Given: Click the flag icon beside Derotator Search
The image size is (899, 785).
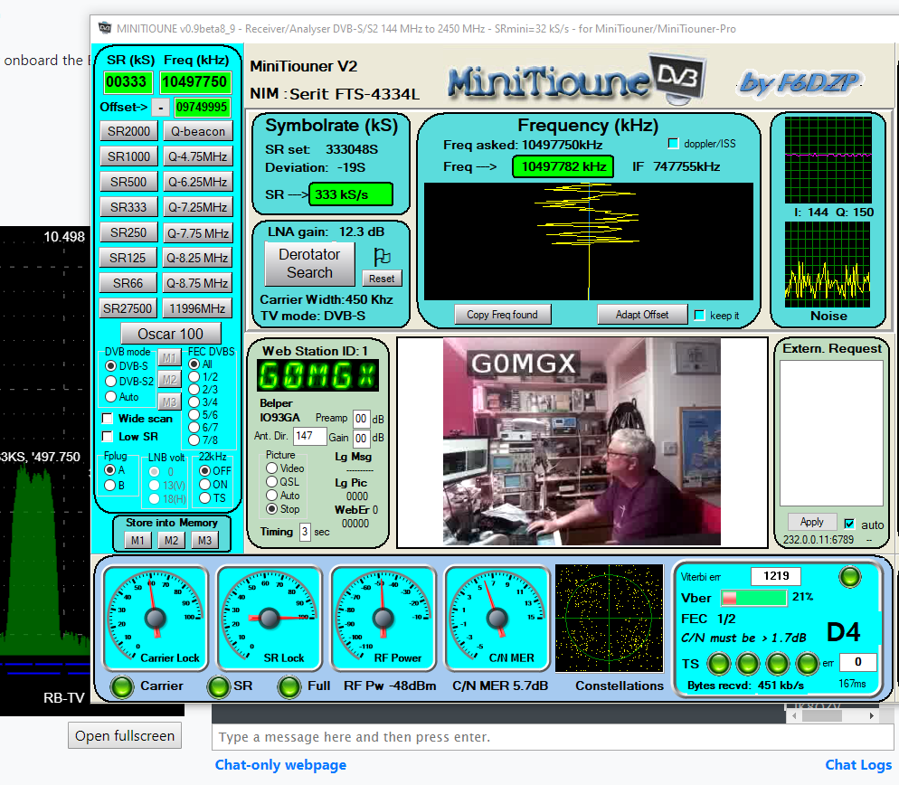Looking at the screenshot, I should pyautogui.click(x=382, y=256).
